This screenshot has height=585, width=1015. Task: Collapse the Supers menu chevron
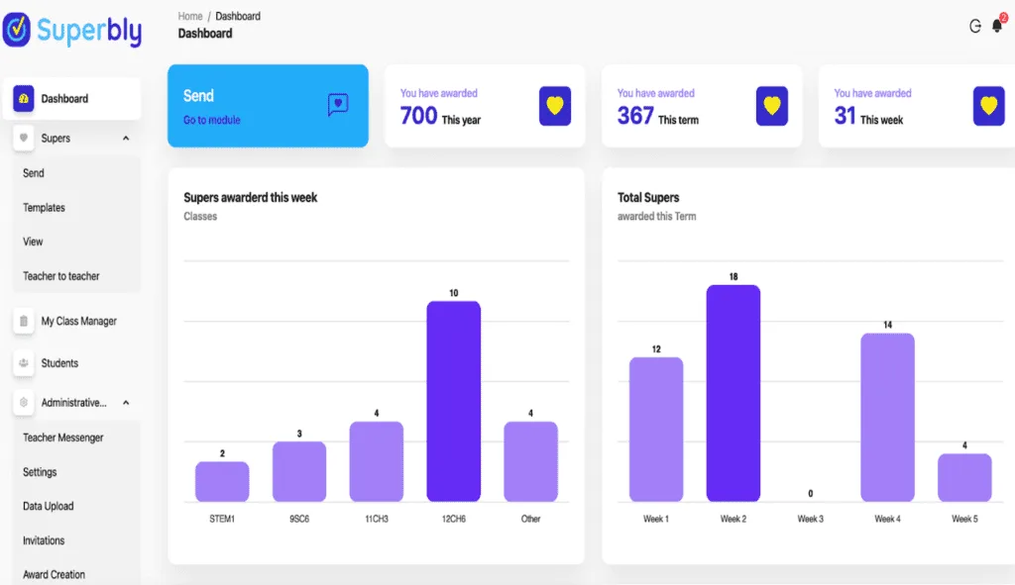[x=126, y=139]
